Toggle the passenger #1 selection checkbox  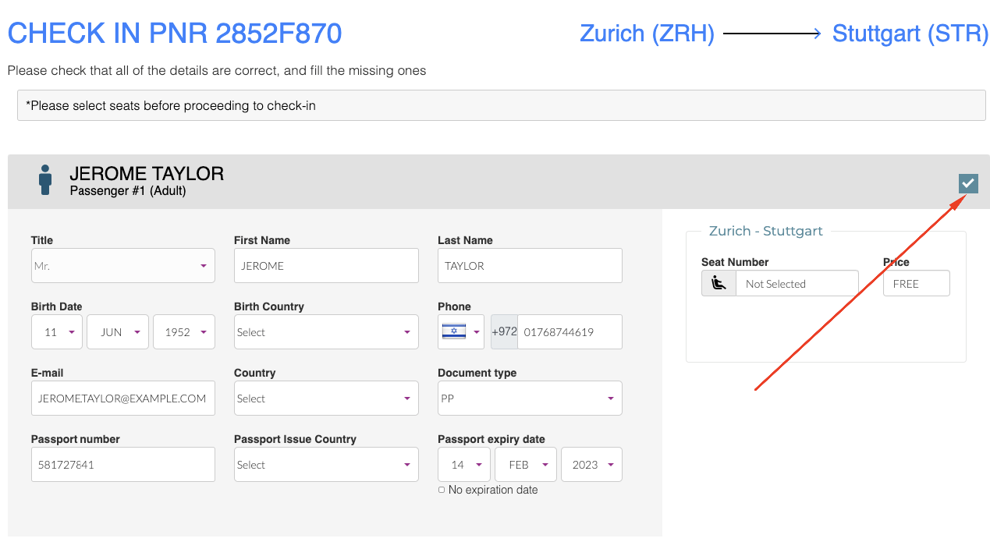click(x=968, y=183)
